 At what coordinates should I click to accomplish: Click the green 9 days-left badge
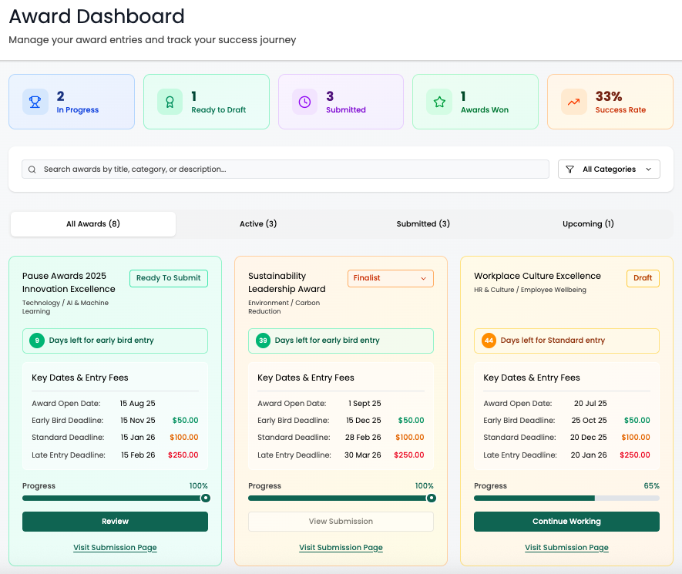(37, 341)
